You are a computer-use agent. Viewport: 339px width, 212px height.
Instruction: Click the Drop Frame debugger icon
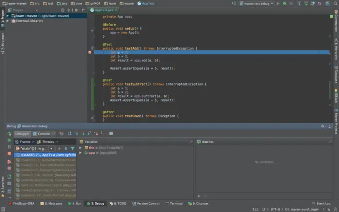[96, 134]
